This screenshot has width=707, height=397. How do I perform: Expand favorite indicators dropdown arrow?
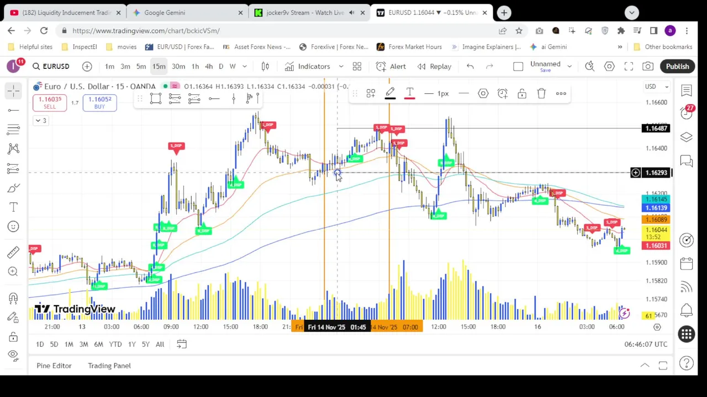[341, 66]
